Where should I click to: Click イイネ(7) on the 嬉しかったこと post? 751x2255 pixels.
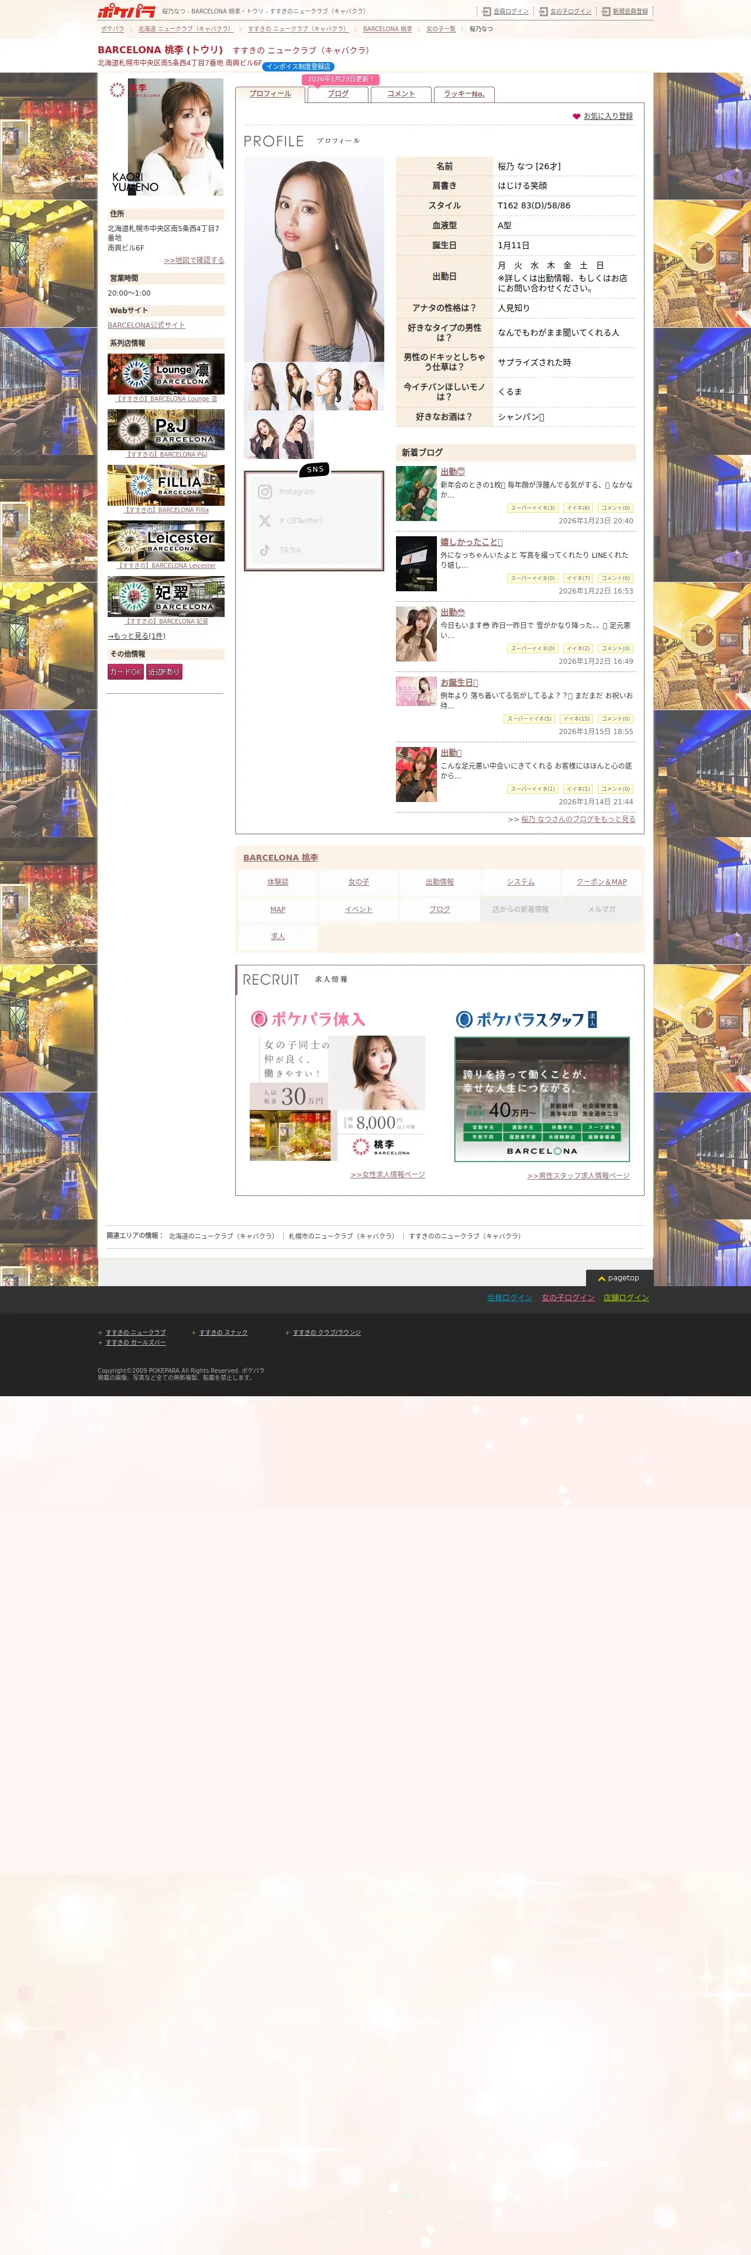[x=578, y=578]
